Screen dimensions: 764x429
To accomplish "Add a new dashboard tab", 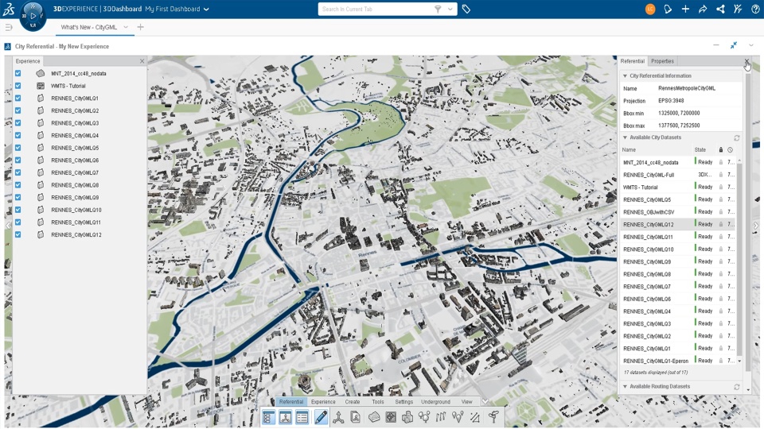I will pos(140,27).
